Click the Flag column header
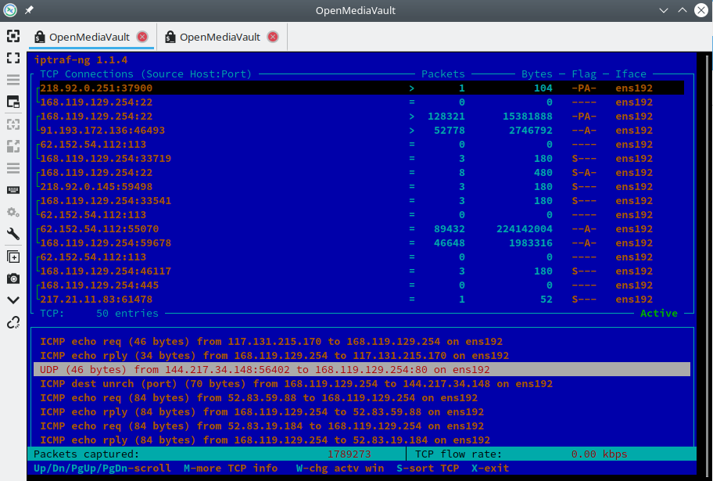The height and width of the screenshot is (481, 713). coord(584,74)
